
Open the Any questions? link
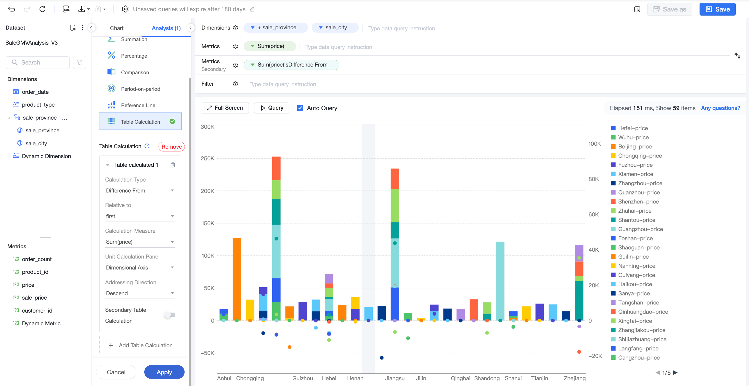pyautogui.click(x=720, y=108)
